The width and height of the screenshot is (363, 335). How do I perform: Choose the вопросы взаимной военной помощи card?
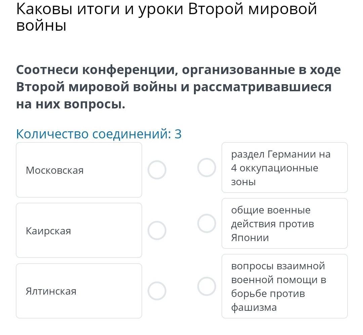[x=285, y=286]
